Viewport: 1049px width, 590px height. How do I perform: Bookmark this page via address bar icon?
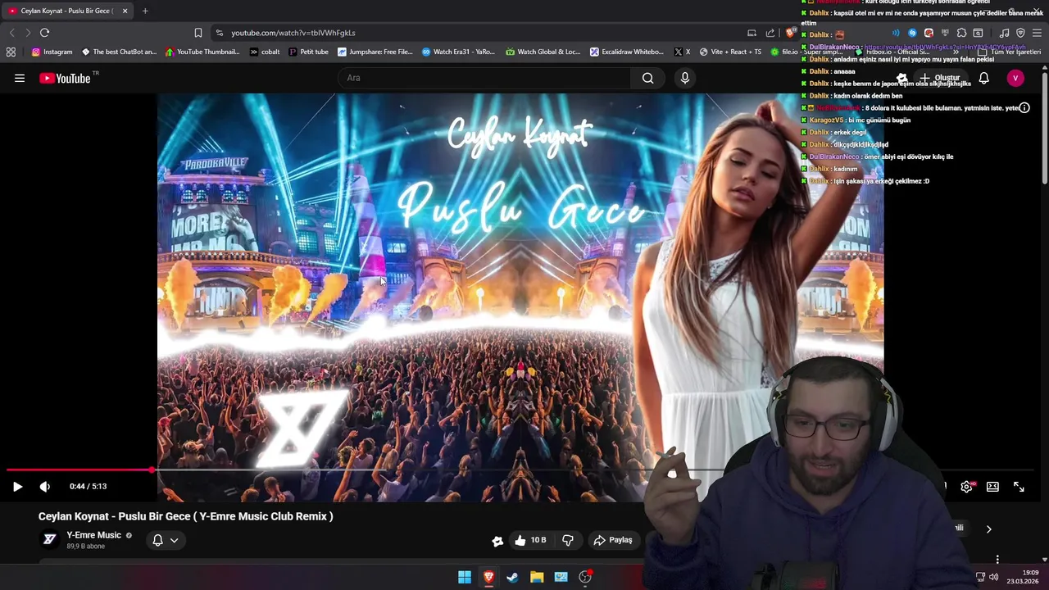point(198,33)
